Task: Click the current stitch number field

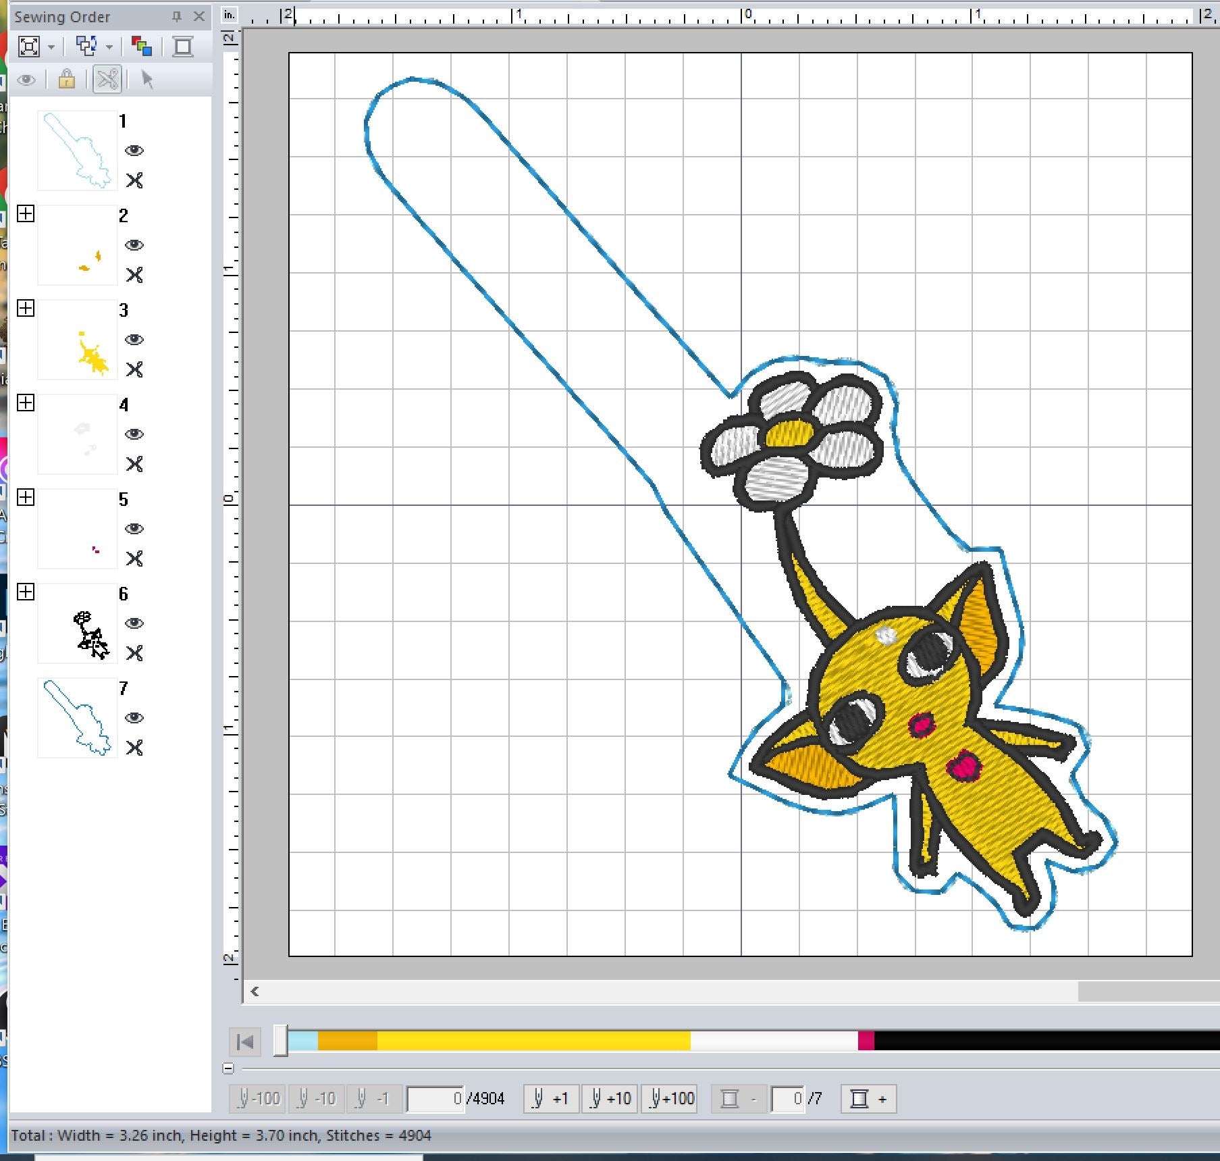Action: [x=435, y=1099]
